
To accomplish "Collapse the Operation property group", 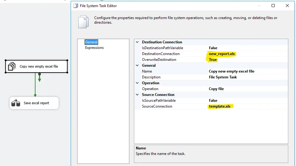I will coord(137,83).
